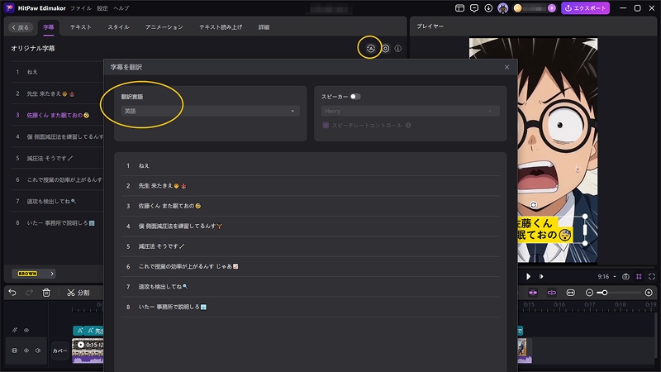Click the 0:17 mark on the timeline ruler
661x372 pixels.
pyautogui.click(x=589, y=304)
